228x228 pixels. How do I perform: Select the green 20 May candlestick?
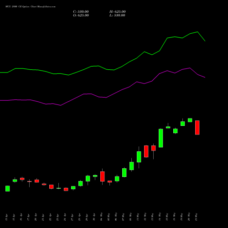(190, 120)
